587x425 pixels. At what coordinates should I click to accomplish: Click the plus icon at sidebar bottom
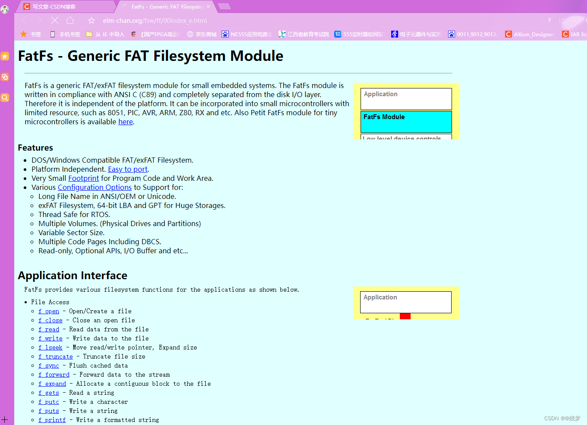click(x=4, y=419)
